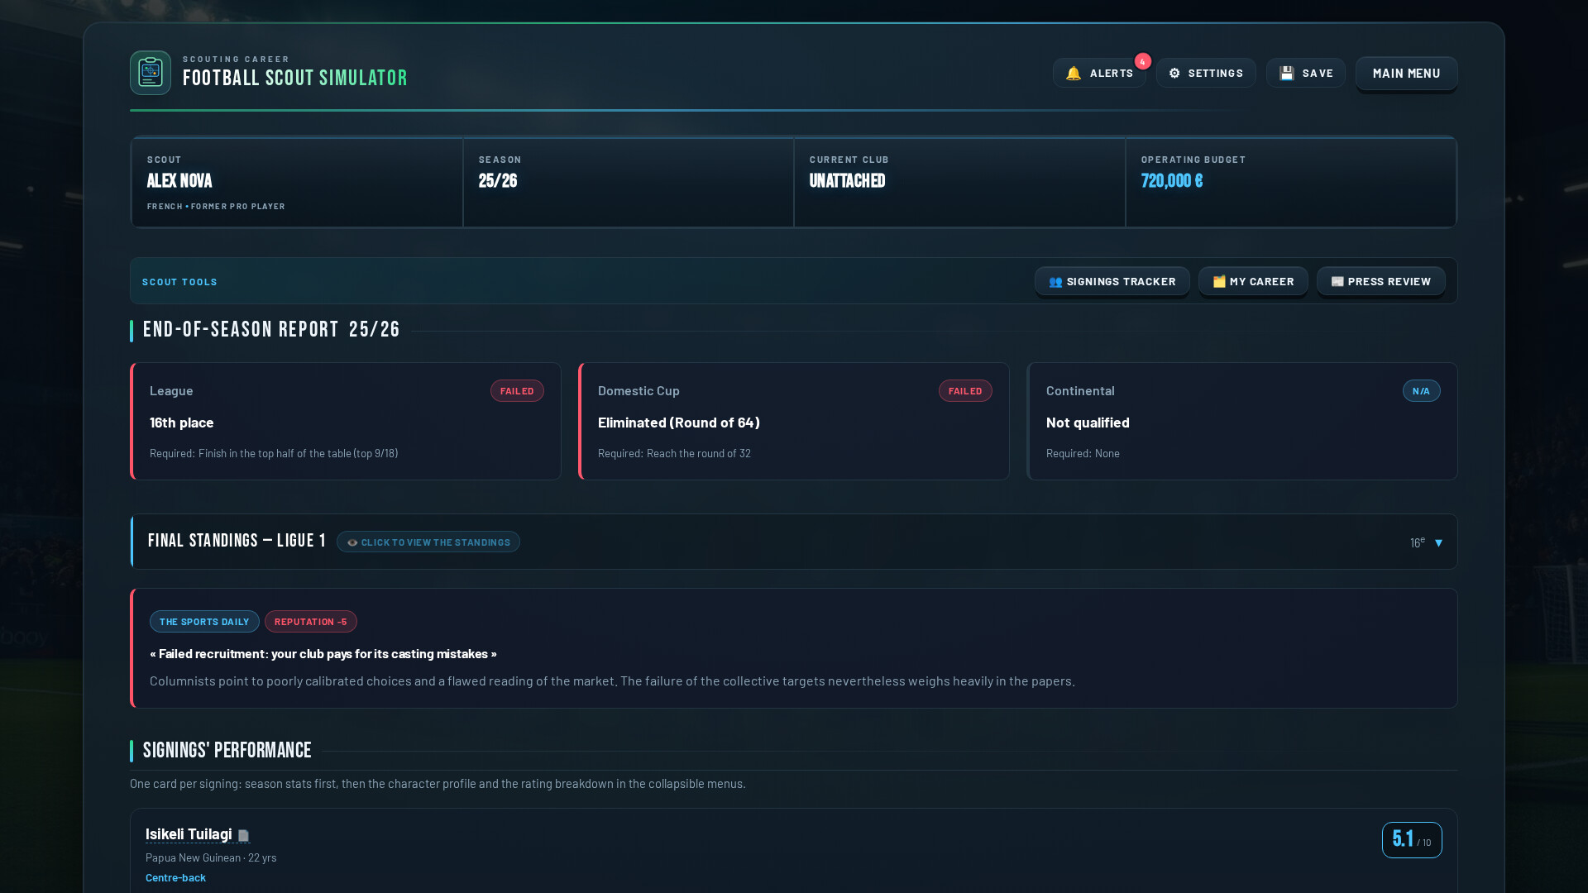The width and height of the screenshot is (1588, 893).
Task: Click 'Click to view the standings' pill
Action: click(x=428, y=542)
